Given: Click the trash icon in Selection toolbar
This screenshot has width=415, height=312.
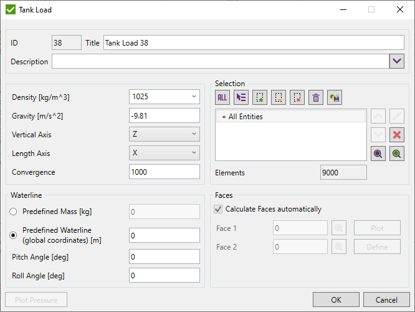Looking at the screenshot, I should (316, 97).
